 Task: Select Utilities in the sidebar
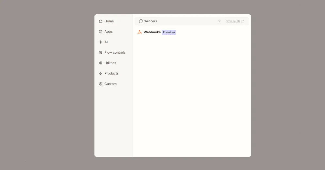[x=110, y=63]
